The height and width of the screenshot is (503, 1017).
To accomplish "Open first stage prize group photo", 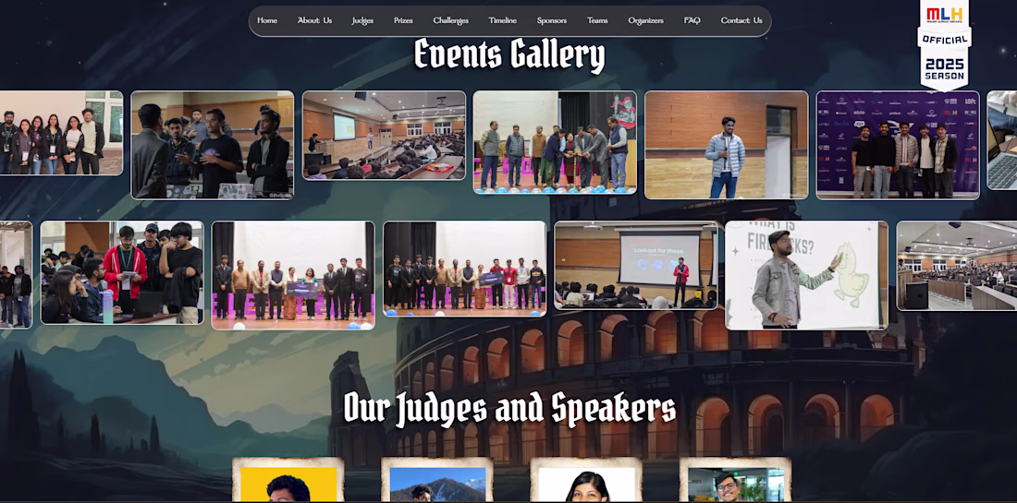I will tap(293, 275).
